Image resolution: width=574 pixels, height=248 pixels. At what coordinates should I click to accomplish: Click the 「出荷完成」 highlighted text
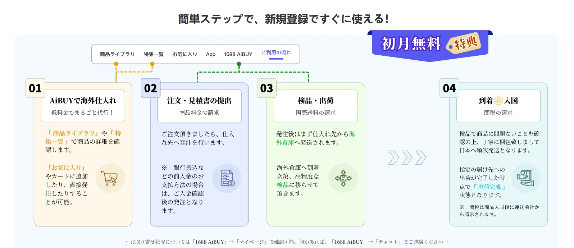pos(489,187)
